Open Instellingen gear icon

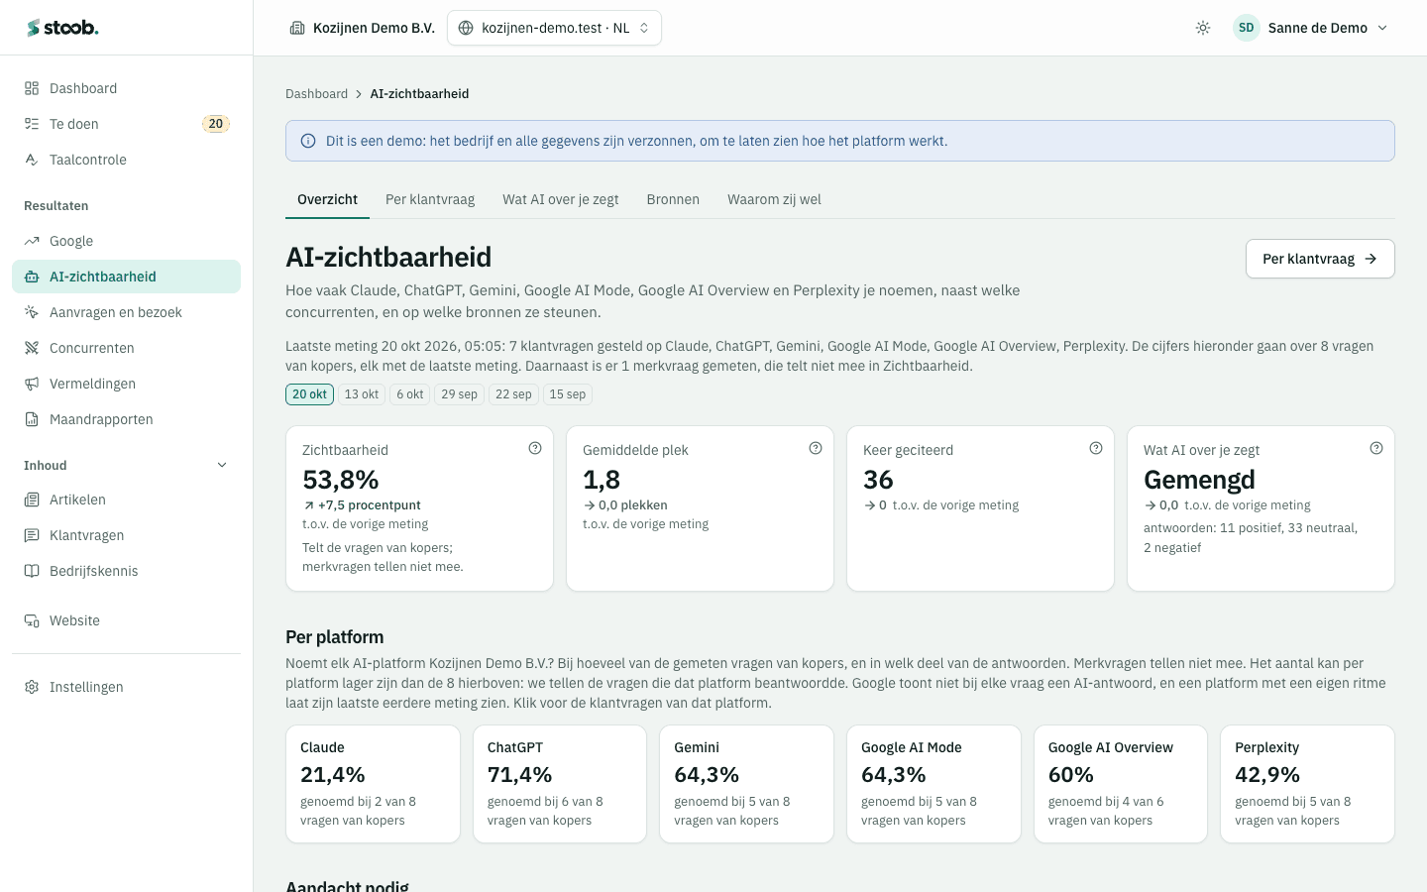tap(32, 687)
